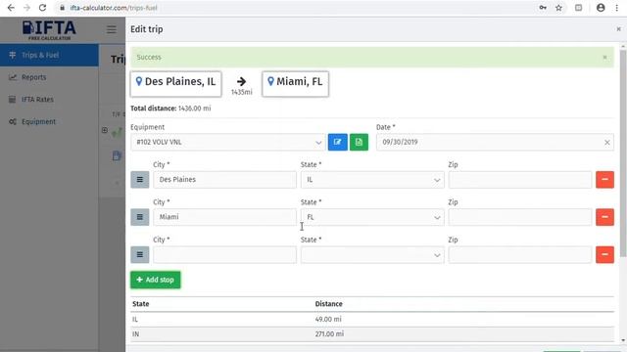Click the City field containing Miami

[224, 217]
